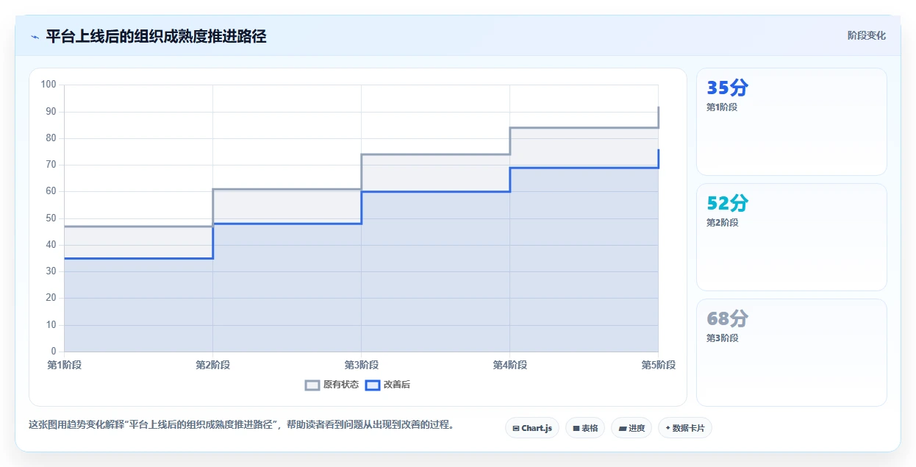Select the Chart.js tag

[x=532, y=428]
